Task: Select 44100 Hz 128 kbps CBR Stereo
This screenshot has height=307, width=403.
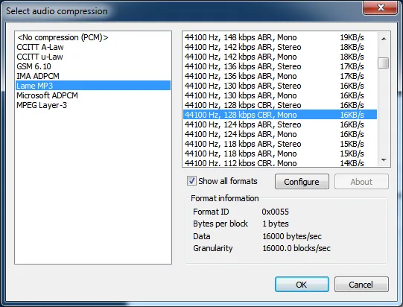Action: 280,105
